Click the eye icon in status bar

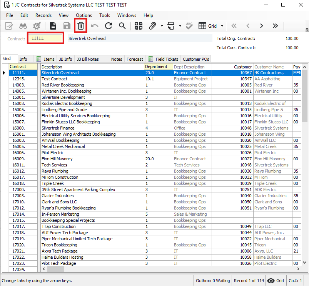click(271, 281)
